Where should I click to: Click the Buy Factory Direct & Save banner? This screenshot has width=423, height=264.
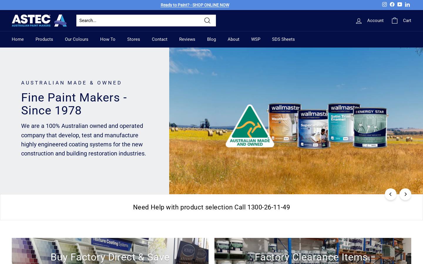pyautogui.click(x=110, y=251)
